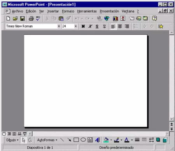
Task: Open the Insertar menu
Action: click(53, 11)
